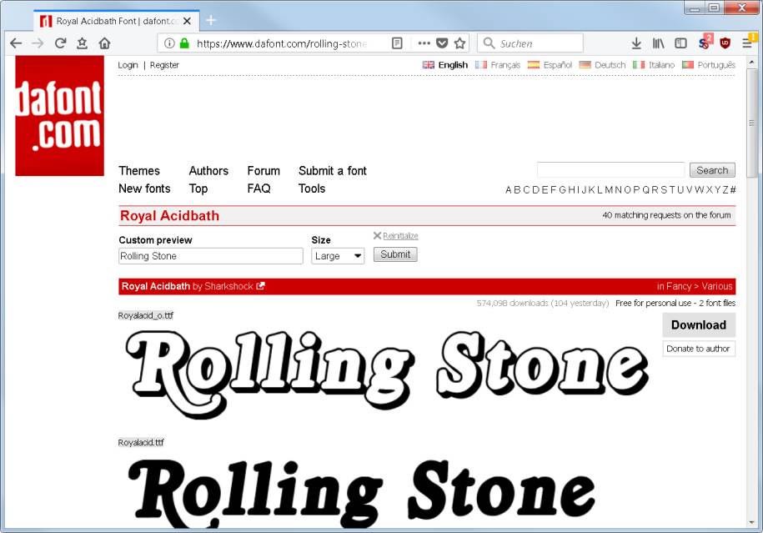This screenshot has width=763, height=533.
Task: Open the Firefox hamburger menu
Action: 747,43
